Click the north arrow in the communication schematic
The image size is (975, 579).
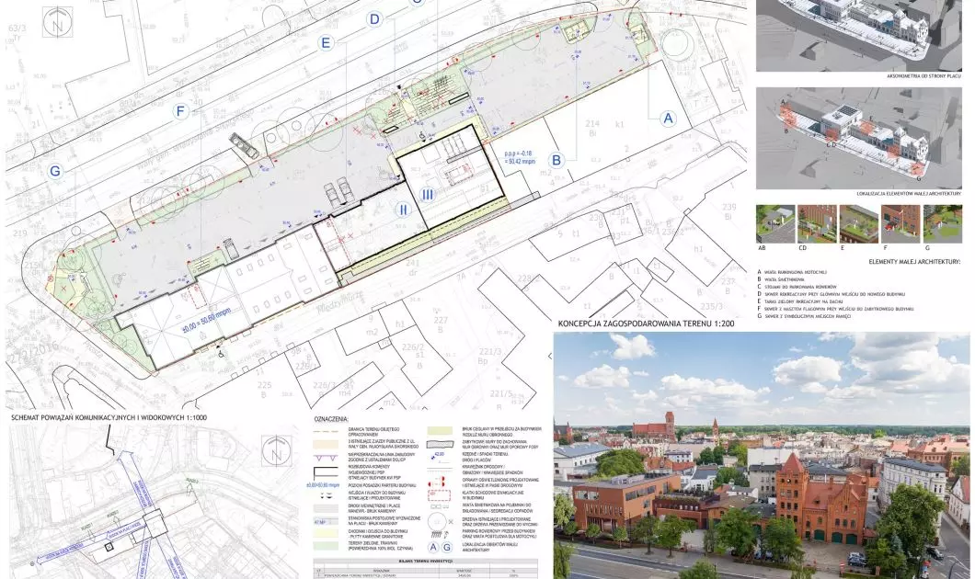(x=277, y=451)
